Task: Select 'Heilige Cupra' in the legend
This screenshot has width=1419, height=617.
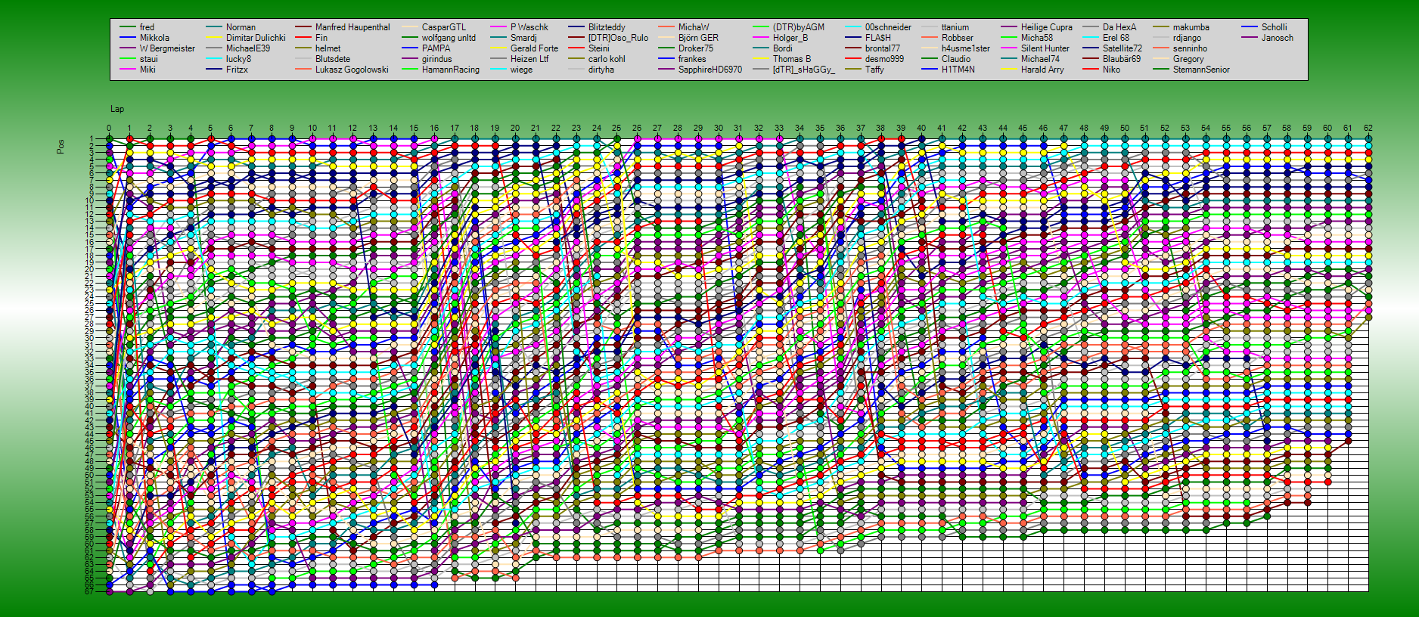Action: tap(1047, 27)
